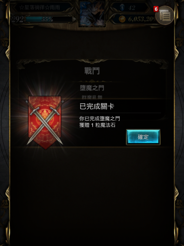Click the gold coin icon
This screenshot has height=246, width=184.
coord(122,19)
